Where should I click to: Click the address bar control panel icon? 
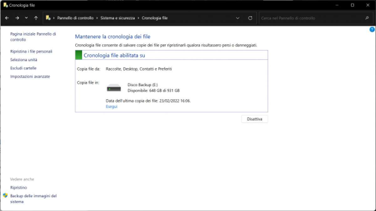click(48, 18)
